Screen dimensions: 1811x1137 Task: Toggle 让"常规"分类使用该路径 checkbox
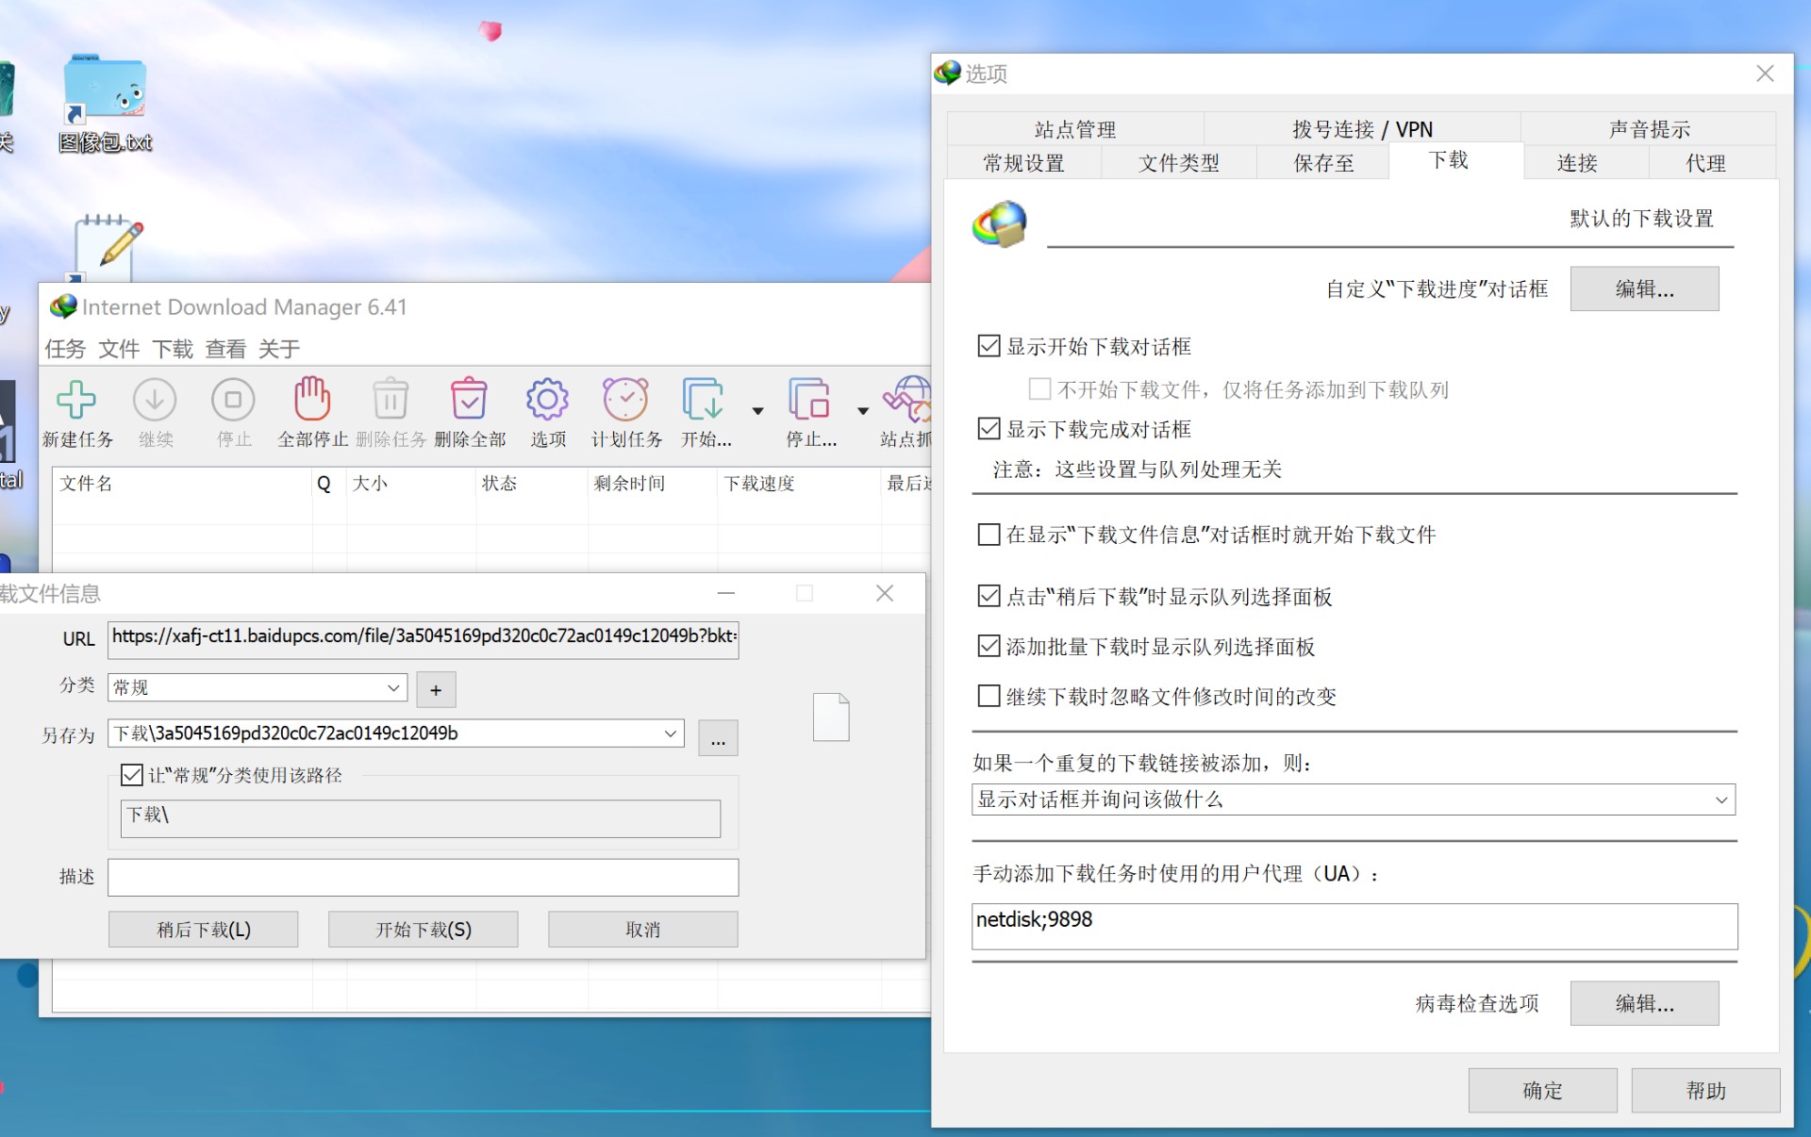click(132, 775)
